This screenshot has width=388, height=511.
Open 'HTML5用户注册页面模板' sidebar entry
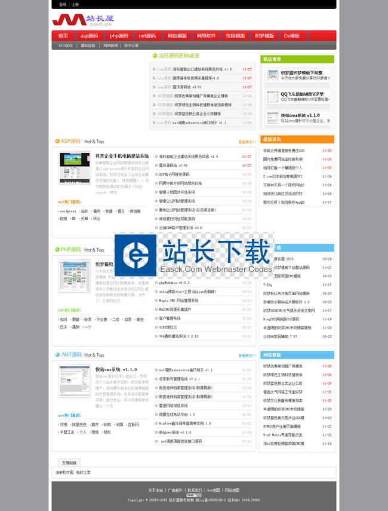pos(282,426)
